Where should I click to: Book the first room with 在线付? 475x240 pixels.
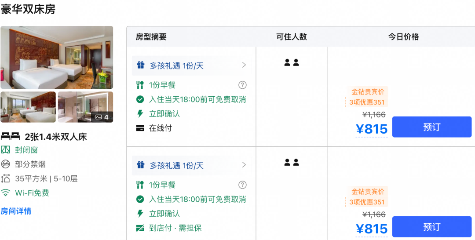(x=432, y=127)
